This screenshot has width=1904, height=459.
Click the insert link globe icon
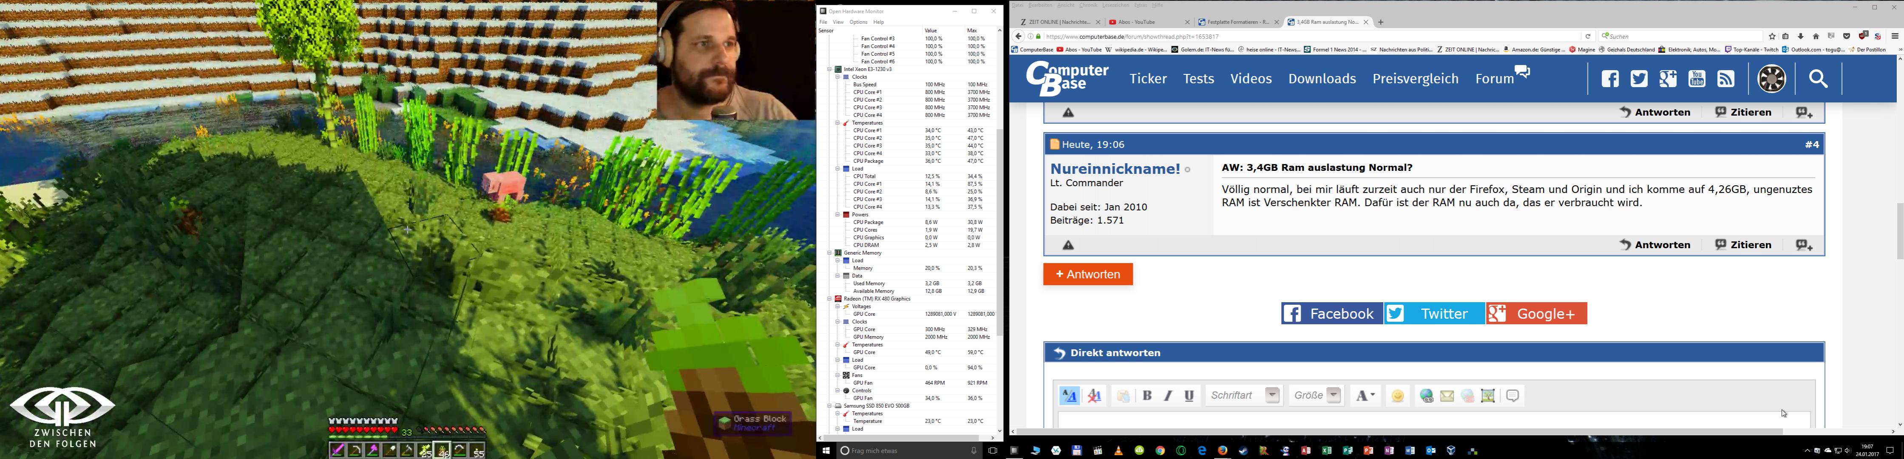click(x=1426, y=396)
